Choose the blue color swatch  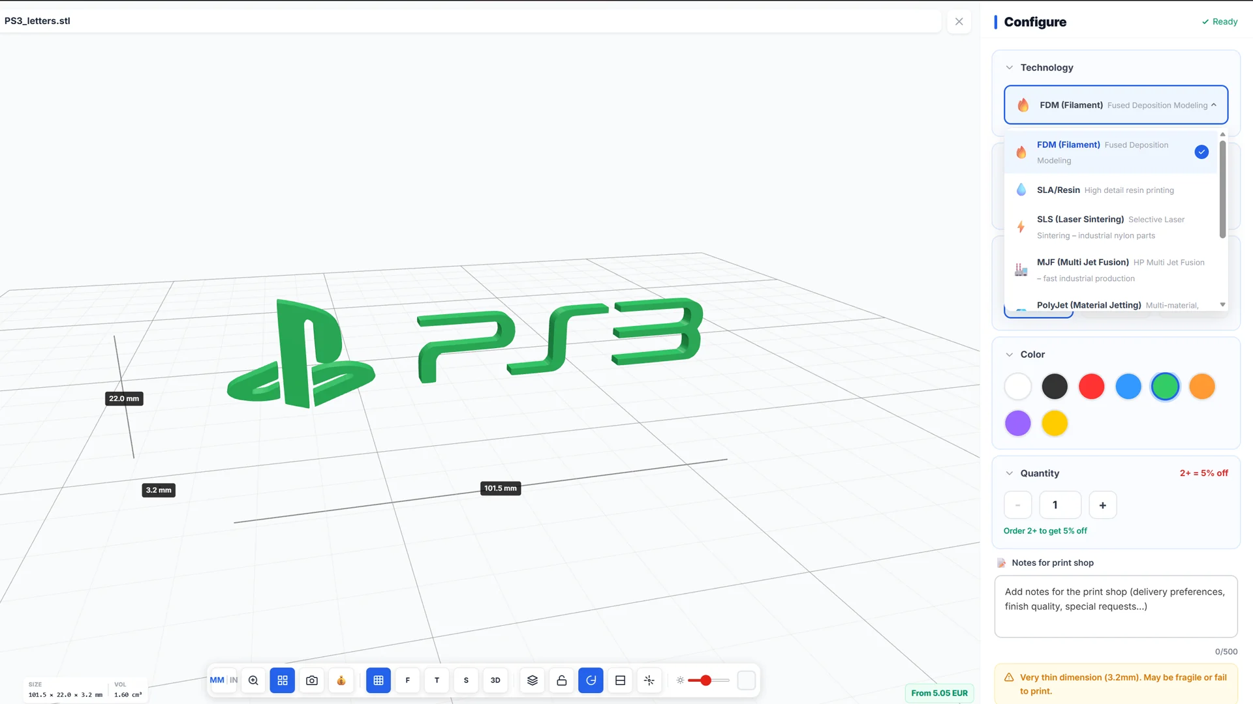click(x=1128, y=387)
